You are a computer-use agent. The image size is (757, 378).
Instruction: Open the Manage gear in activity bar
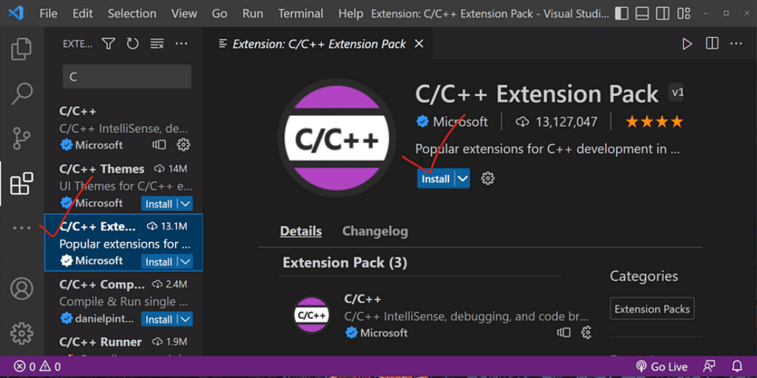tap(21, 333)
